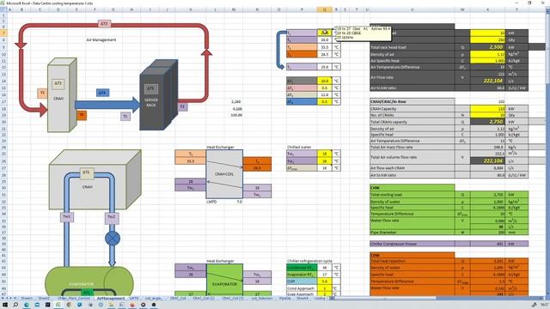Open the PipeDia sheet tab
The width and height of the screenshot is (550, 309).
pyautogui.click(x=284, y=298)
